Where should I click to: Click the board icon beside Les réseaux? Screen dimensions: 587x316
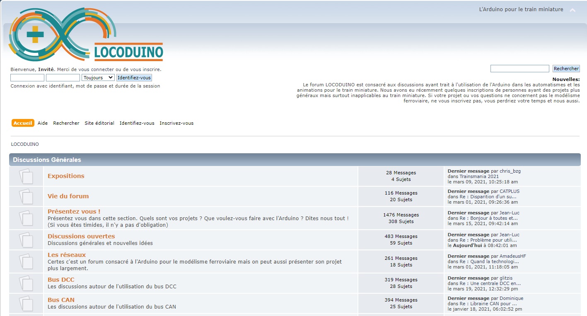click(x=26, y=261)
